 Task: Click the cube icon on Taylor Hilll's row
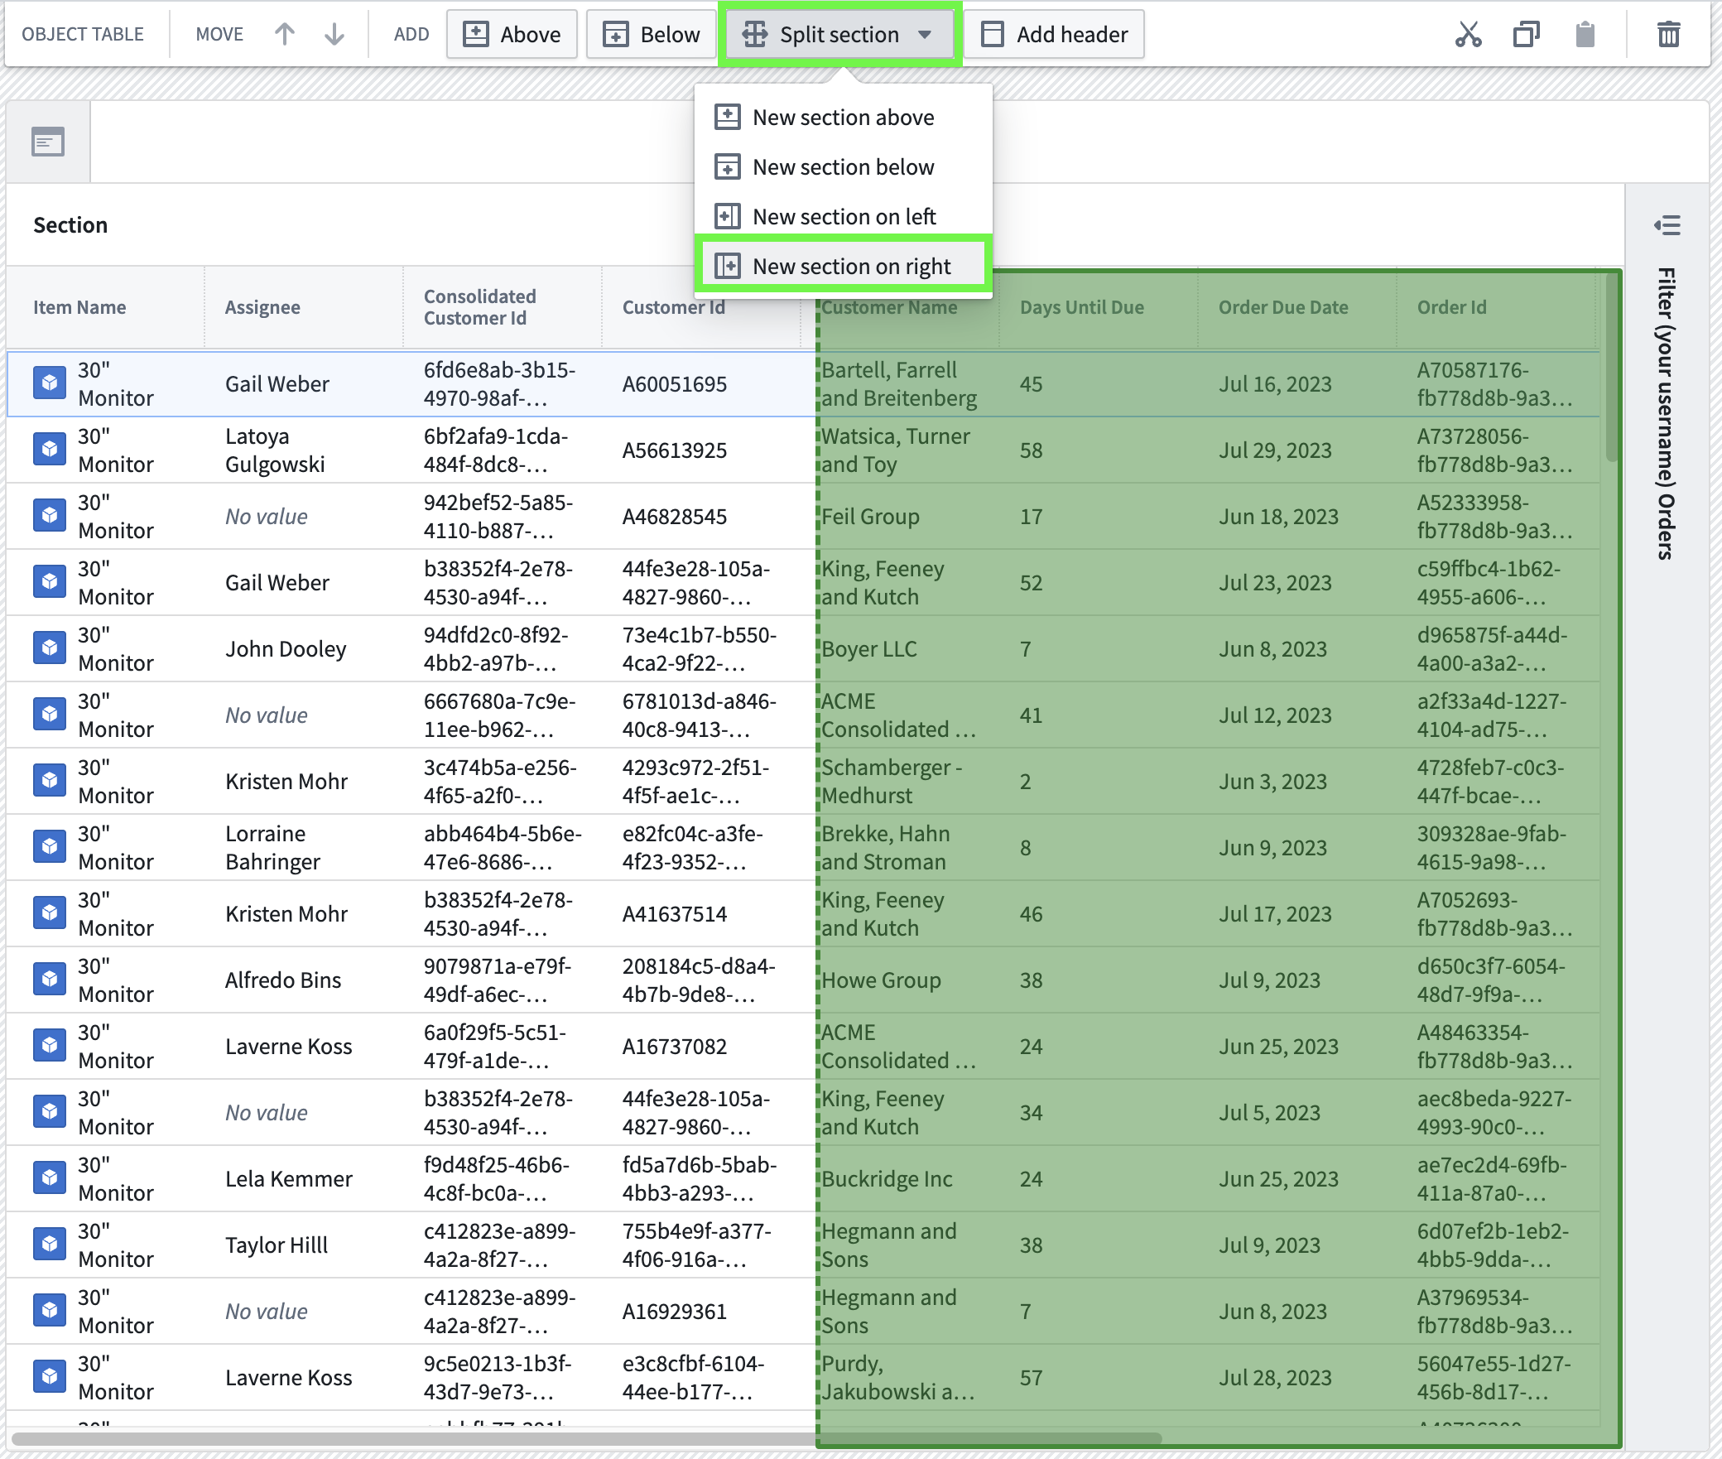(x=50, y=1245)
